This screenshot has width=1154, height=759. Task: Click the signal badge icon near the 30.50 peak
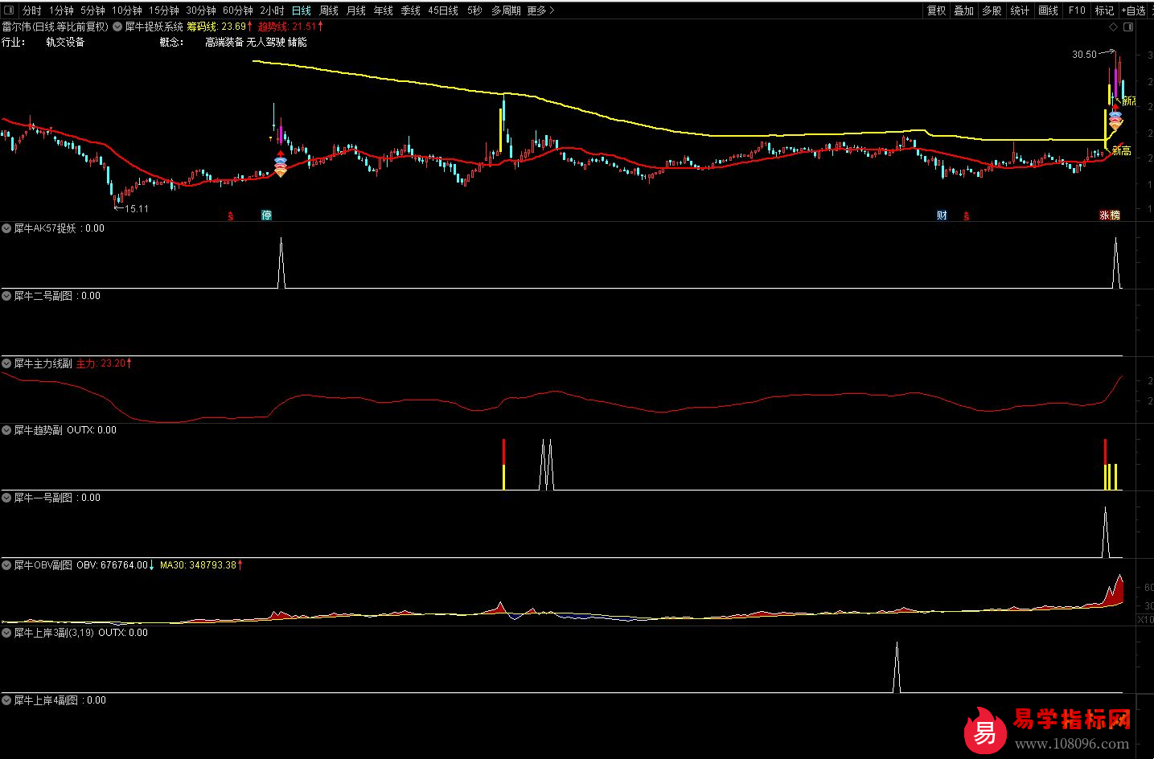pos(1115,121)
